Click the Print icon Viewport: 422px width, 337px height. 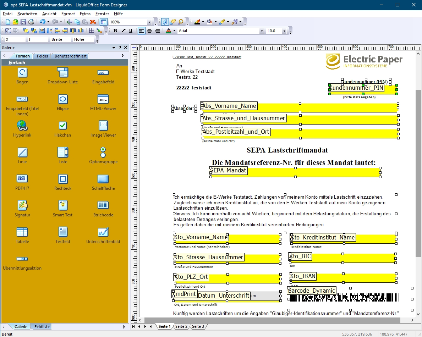point(31,22)
